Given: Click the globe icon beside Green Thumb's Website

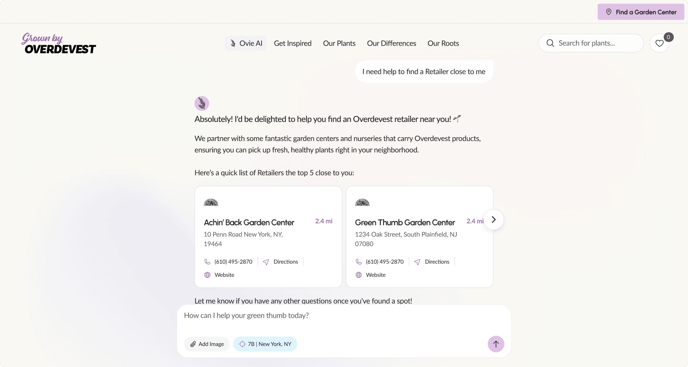Looking at the screenshot, I should (359, 275).
